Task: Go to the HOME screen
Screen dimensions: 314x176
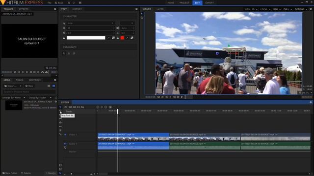Action: (171, 3)
